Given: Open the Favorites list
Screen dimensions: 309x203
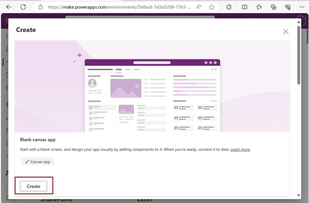Looking at the screenshot, I should pyautogui.click(x=259, y=7).
